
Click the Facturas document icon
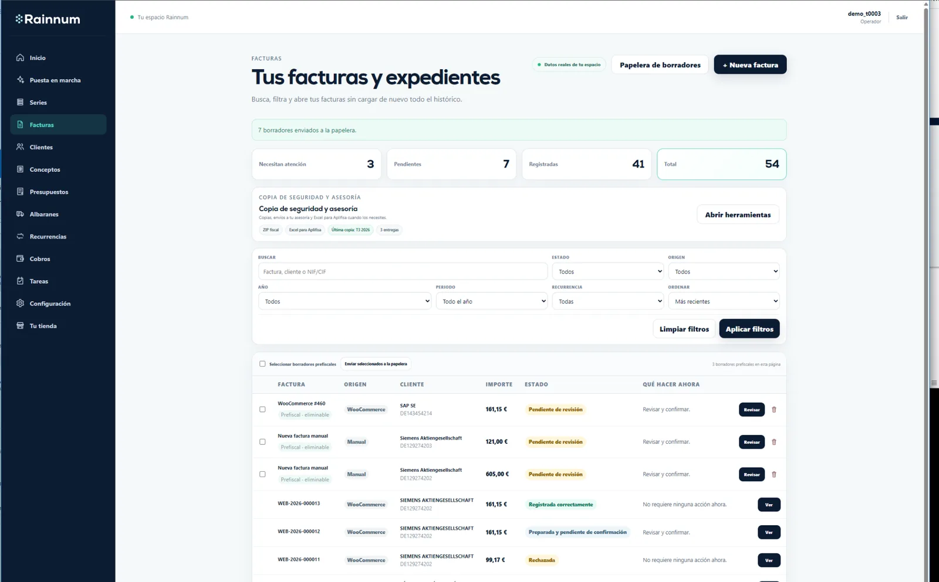coord(20,124)
